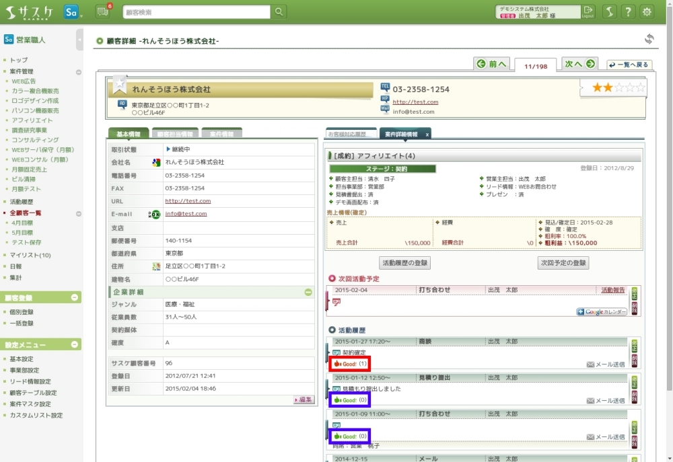
Task: Toggle Good! on the 見積り提出 activity
Action: coord(349,400)
